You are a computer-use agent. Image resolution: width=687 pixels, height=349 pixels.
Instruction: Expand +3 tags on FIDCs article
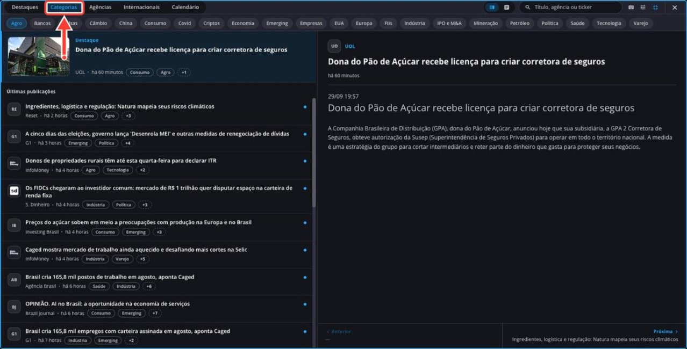point(145,205)
